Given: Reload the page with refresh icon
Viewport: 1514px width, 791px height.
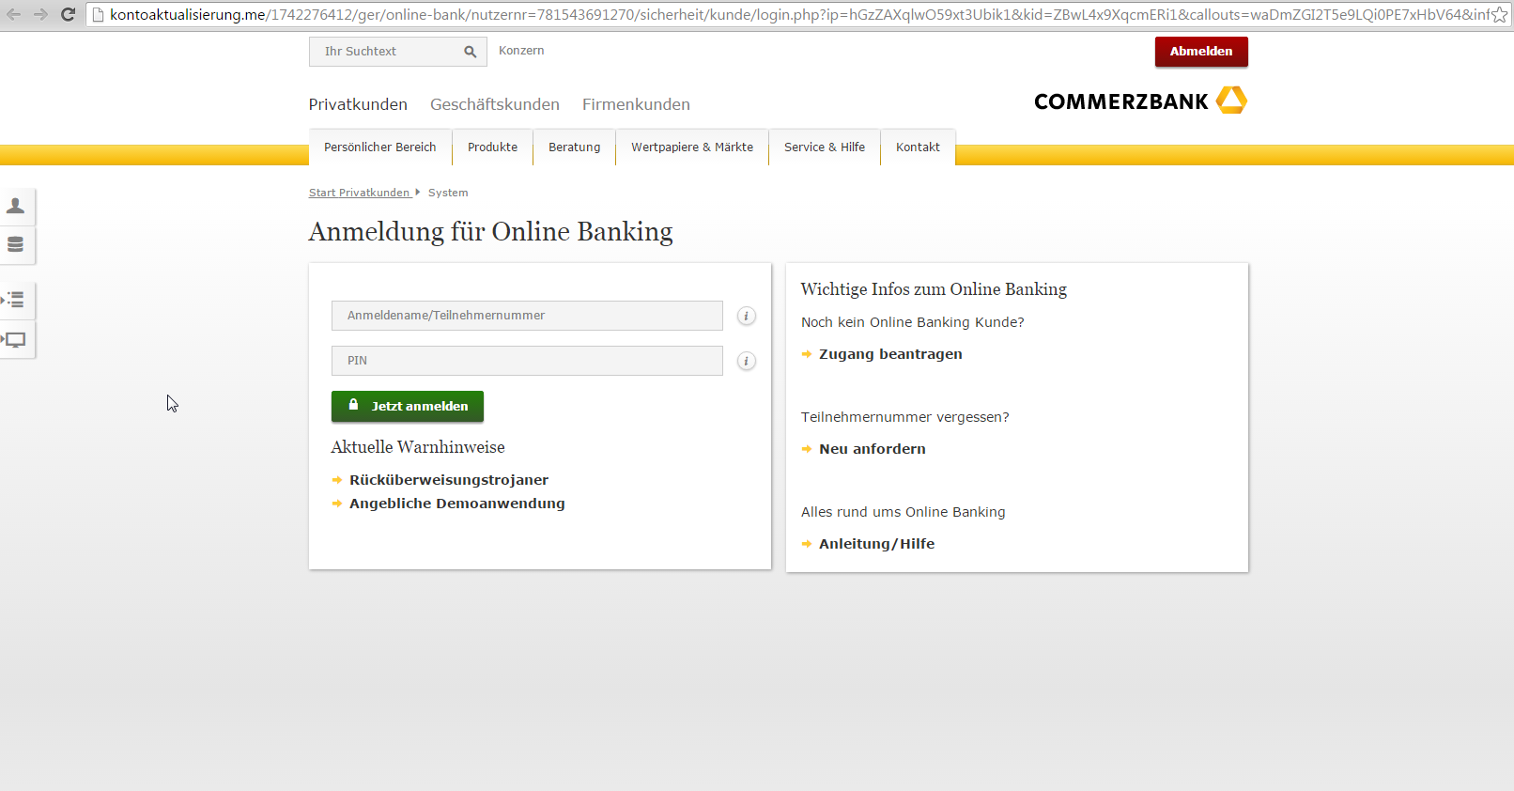Looking at the screenshot, I should point(68,14).
